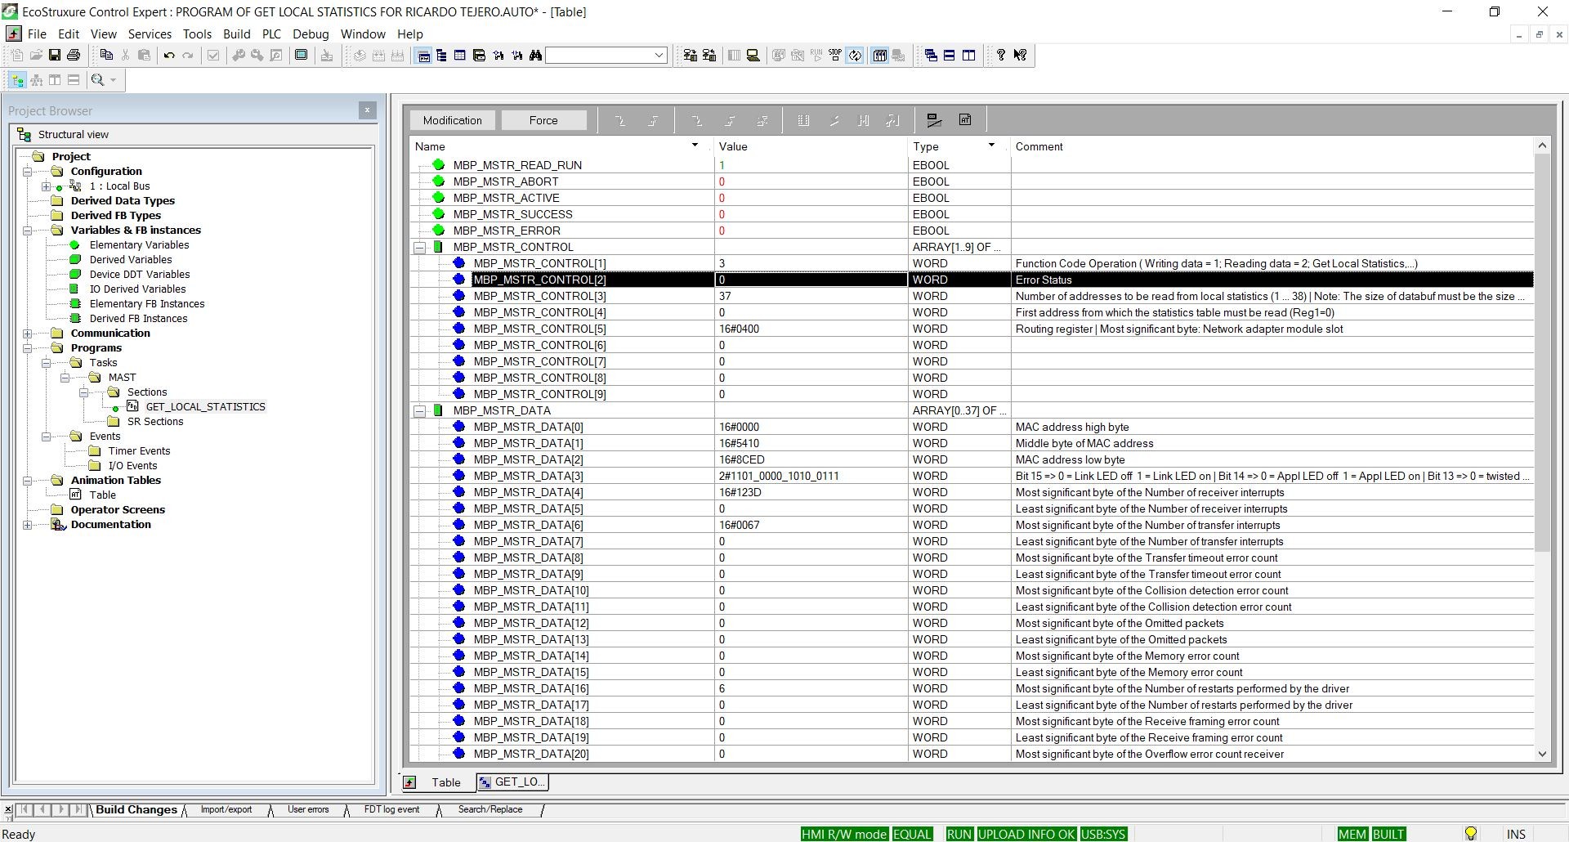The height and width of the screenshot is (842, 1569).
Task: Toggle the Force button
Action: [x=543, y=120]
